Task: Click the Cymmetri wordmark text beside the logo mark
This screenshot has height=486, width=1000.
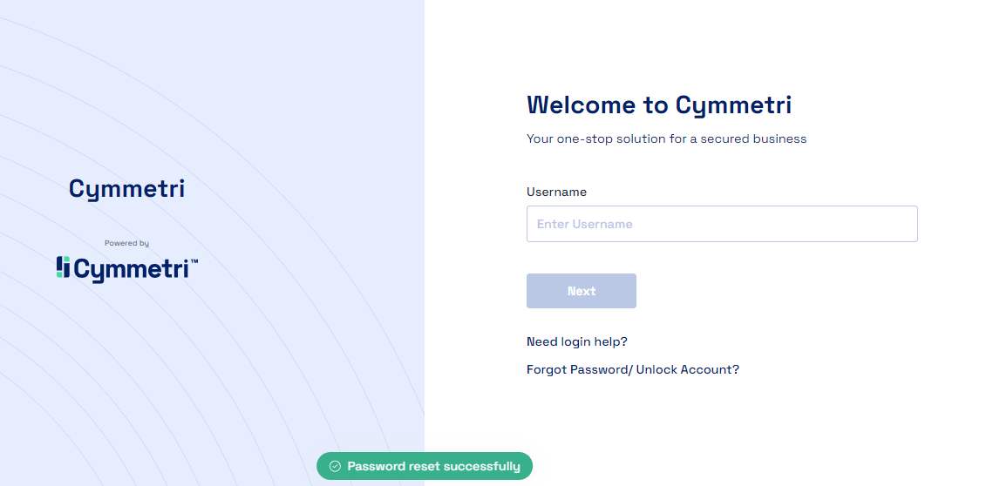Action: point(131,270)
